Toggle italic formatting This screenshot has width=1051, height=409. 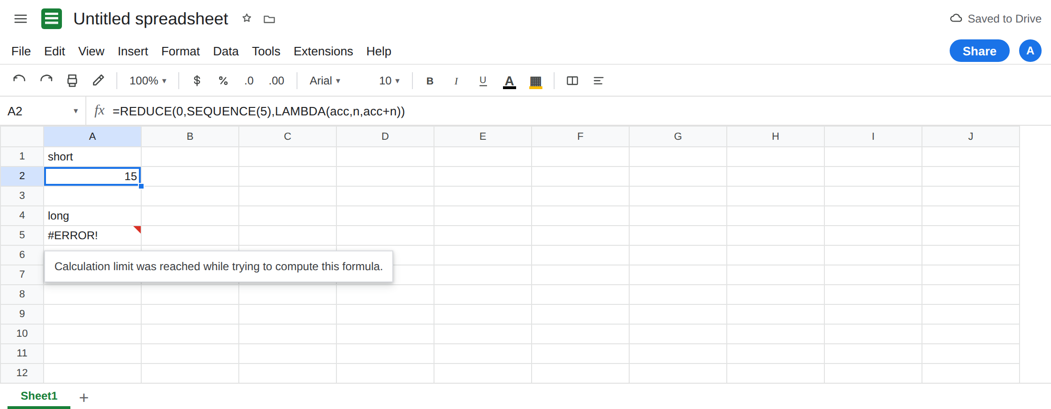(456, 81)
